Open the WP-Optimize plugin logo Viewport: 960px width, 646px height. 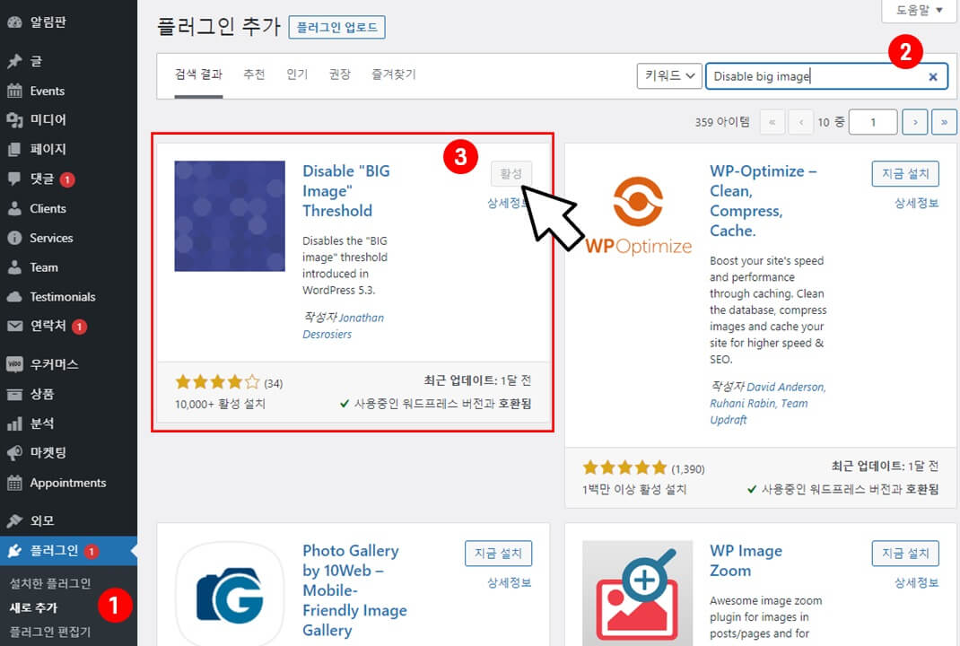[638, 215]
